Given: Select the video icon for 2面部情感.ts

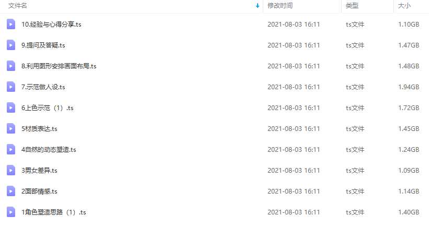Looking at the screenshot, I should point(11,191).
